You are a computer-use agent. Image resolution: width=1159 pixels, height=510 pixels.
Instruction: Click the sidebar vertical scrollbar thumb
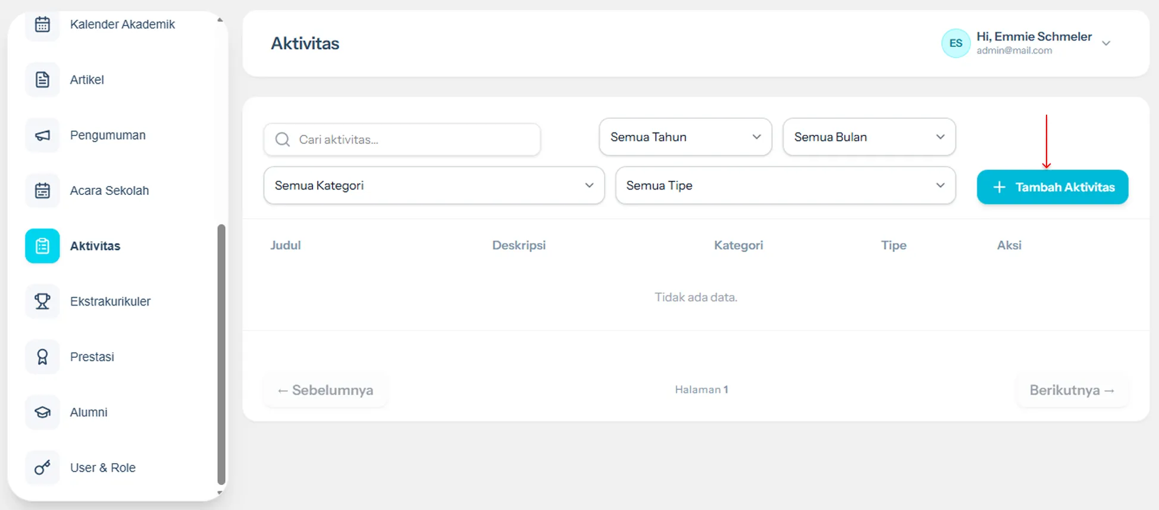[221, 354]
